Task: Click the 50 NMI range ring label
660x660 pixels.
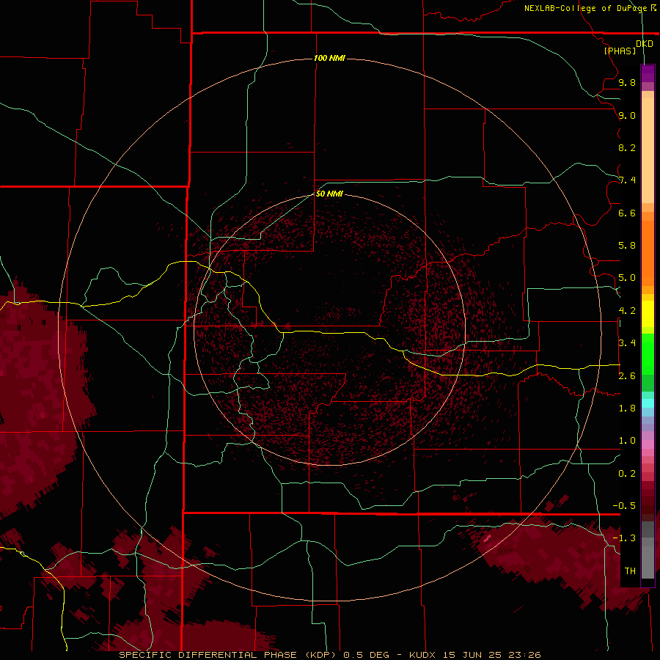Action: (329, 194)
